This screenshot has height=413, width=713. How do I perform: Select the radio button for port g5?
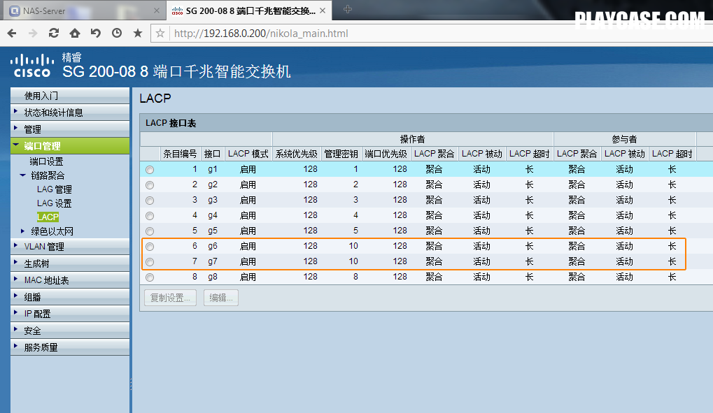tap(150, 231)
